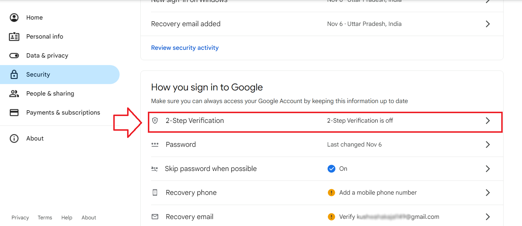Click the 2-Step Verification shield icon
This screenshot has height=226, width=522.
click(x=155, y=121)
